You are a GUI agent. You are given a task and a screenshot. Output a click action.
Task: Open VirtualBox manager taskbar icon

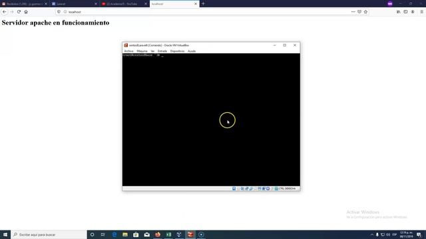[179, 234]
